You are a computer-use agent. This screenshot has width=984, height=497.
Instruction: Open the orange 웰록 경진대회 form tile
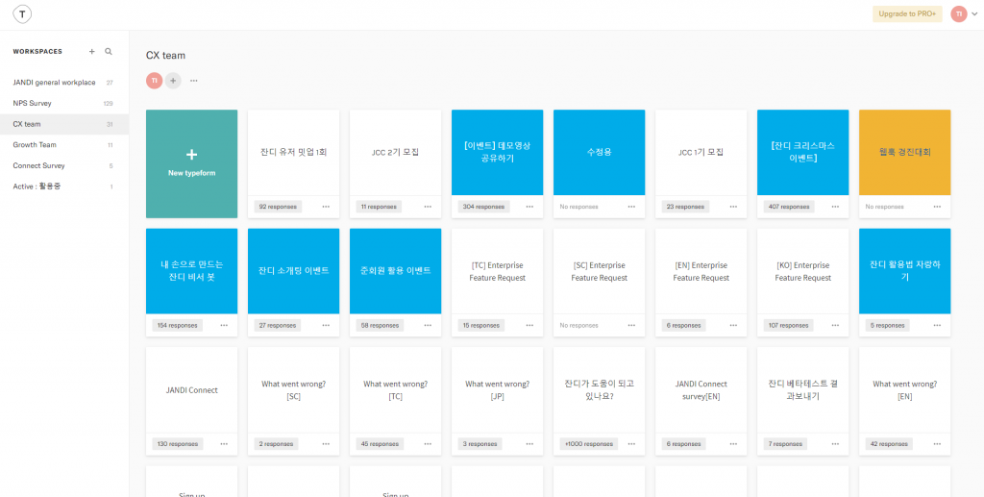click(x=904, y=152)
